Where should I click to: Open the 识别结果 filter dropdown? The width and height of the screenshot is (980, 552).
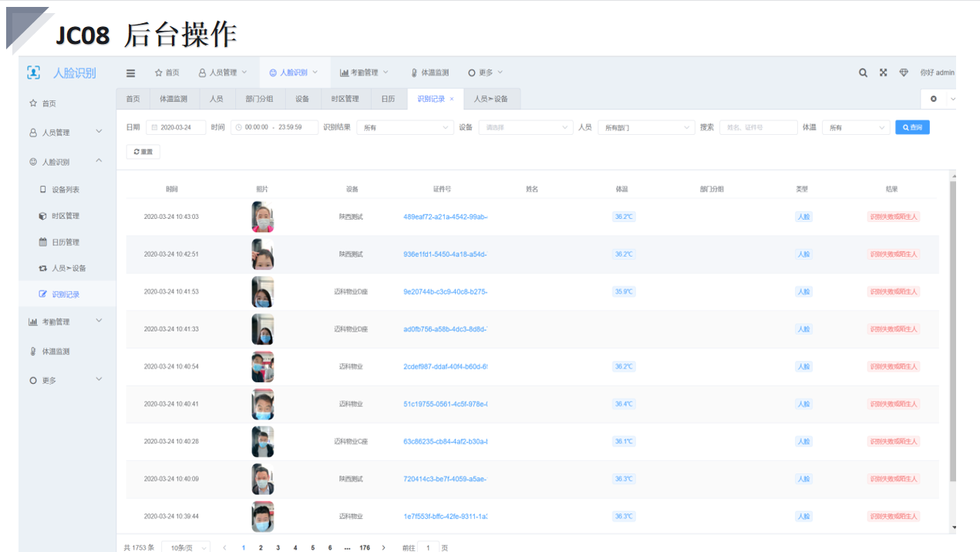coord(405,128)
